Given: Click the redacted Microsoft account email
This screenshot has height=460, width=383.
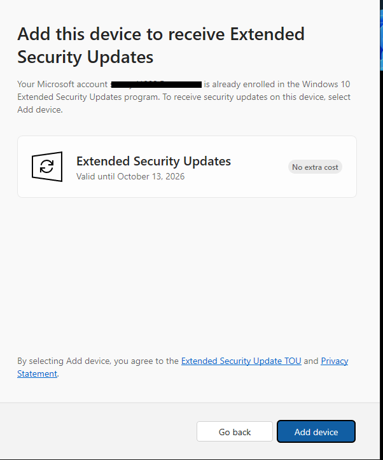Looking at the screenshot, I should tap(156, 84).
